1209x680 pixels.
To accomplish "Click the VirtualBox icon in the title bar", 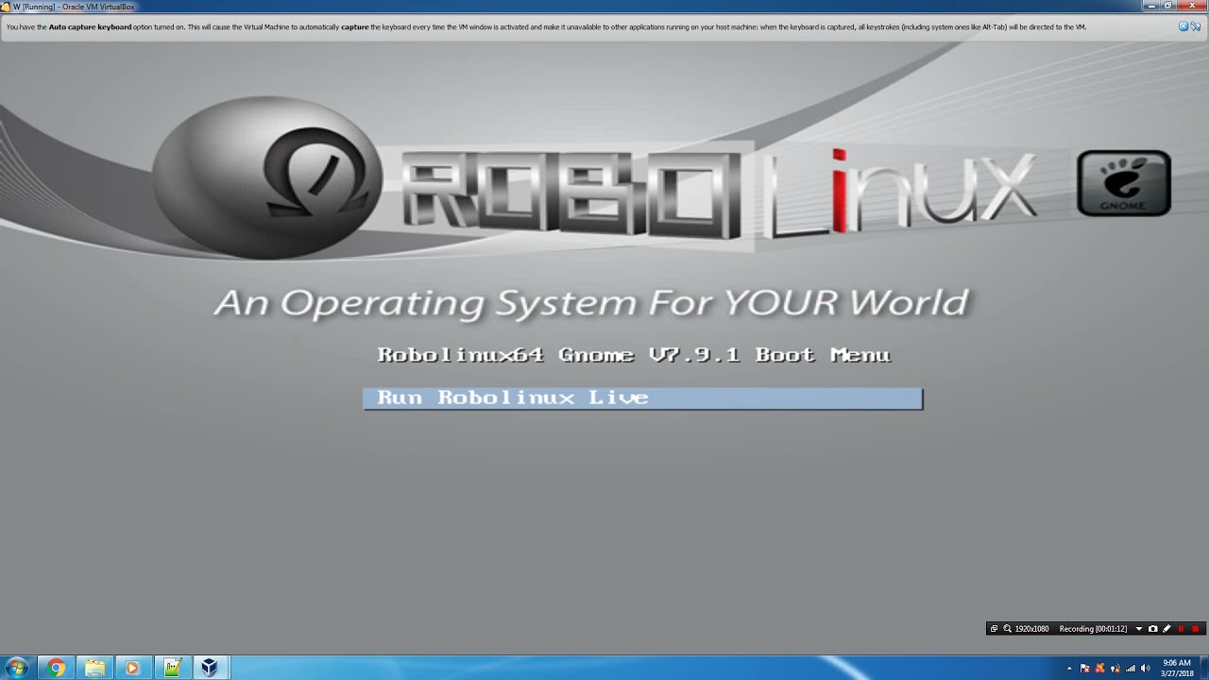I will pyautogui.click(x=6, y=7).
